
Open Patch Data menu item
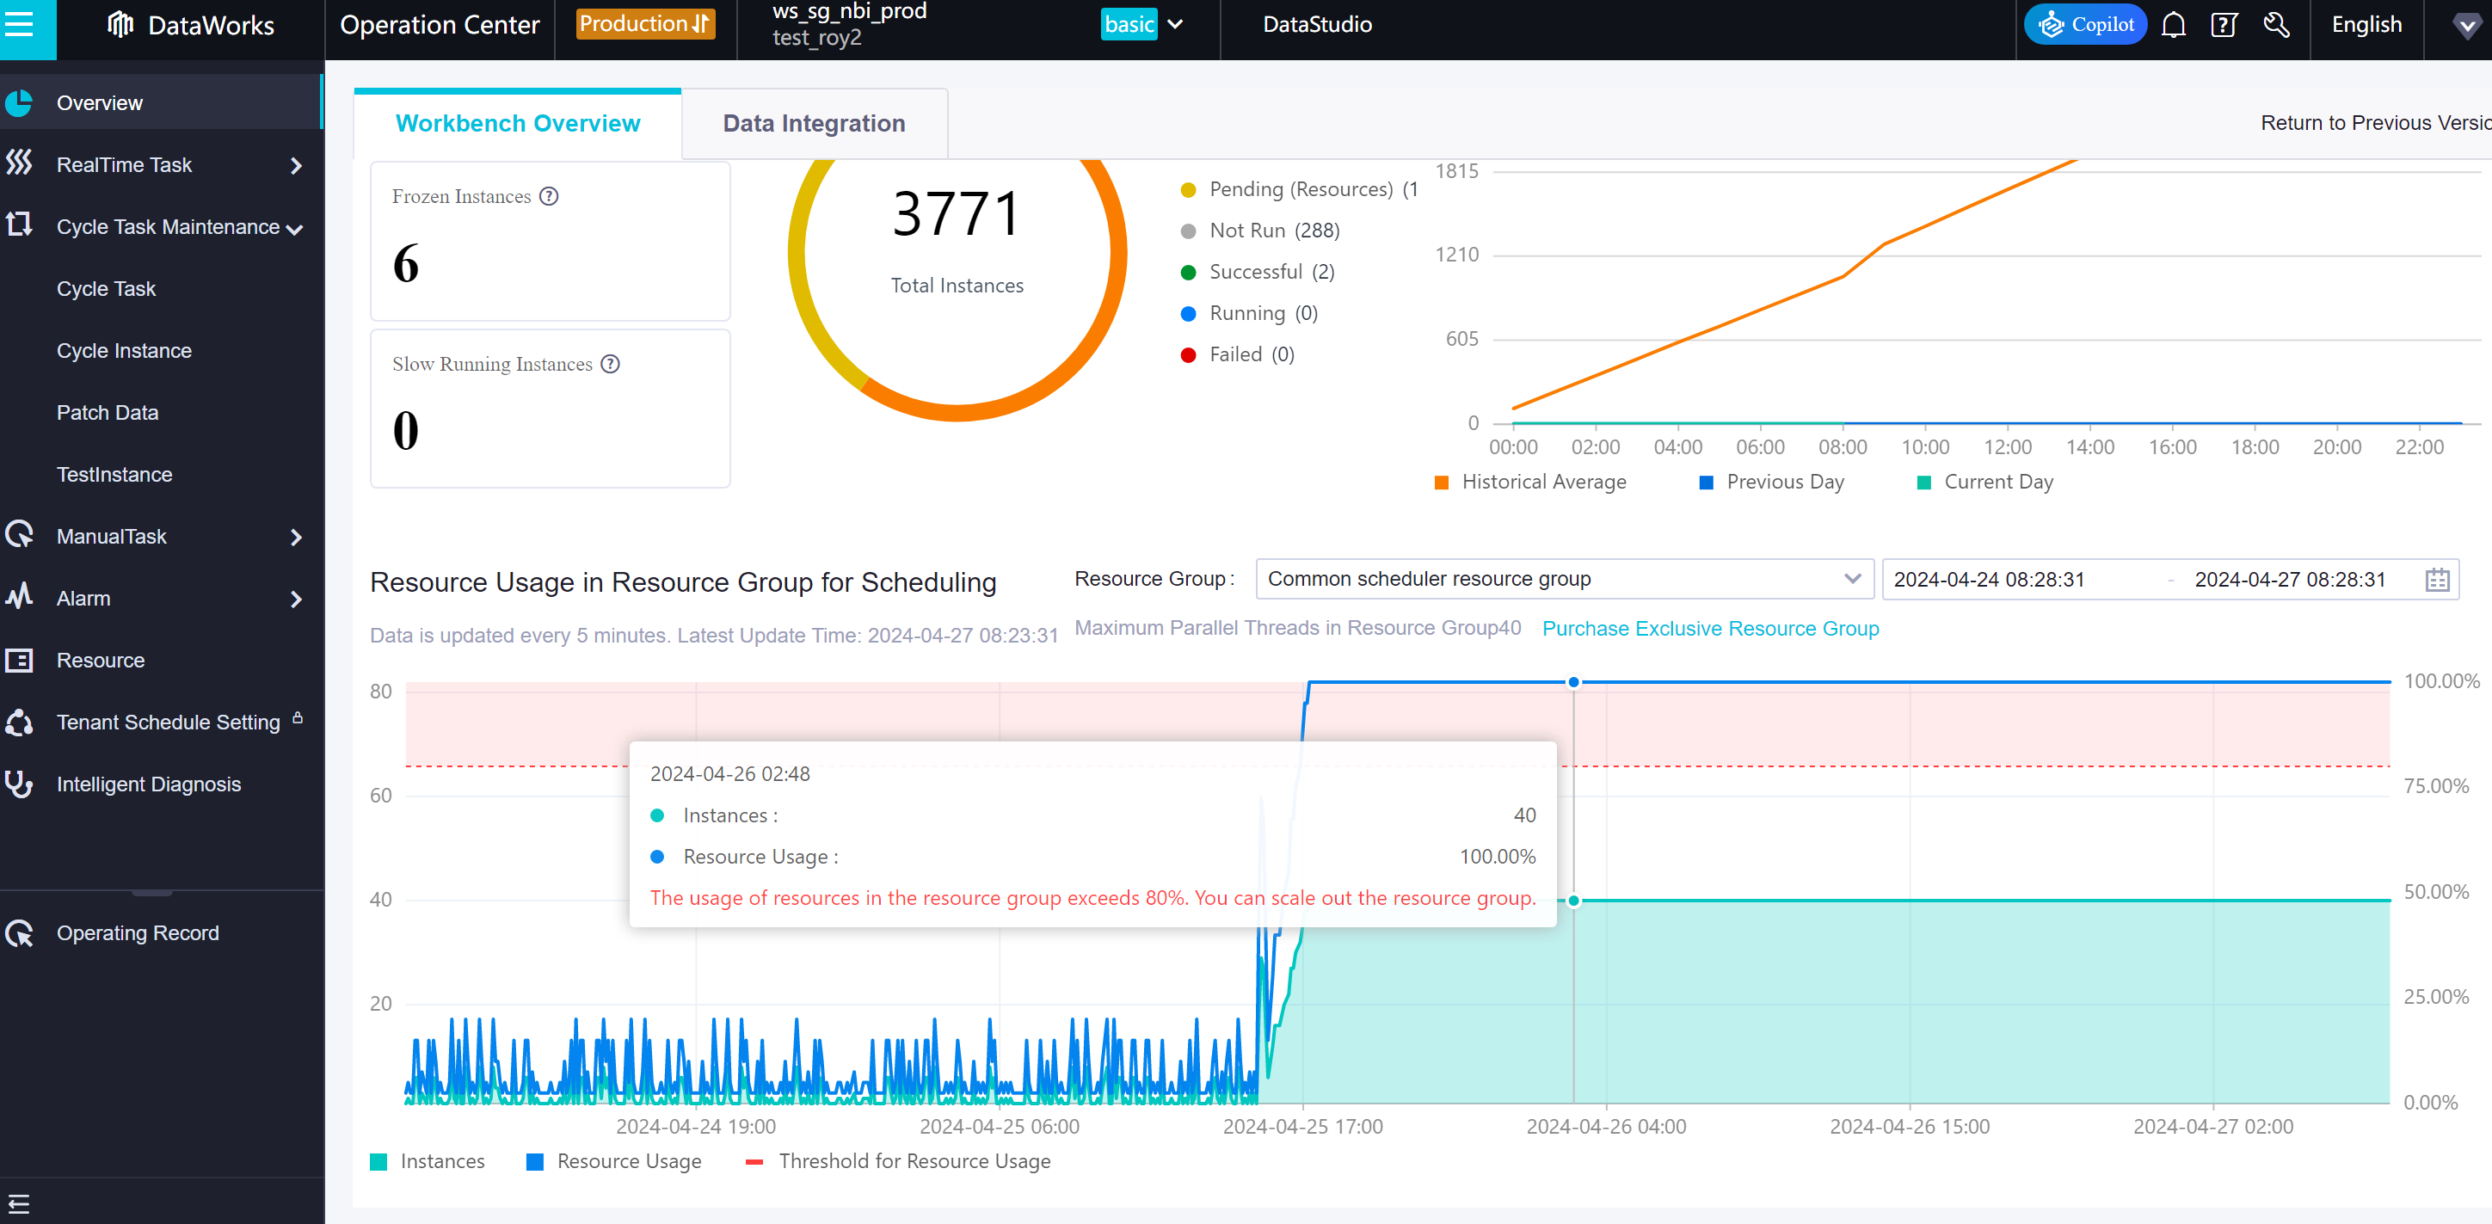click(x=108, y=412)
